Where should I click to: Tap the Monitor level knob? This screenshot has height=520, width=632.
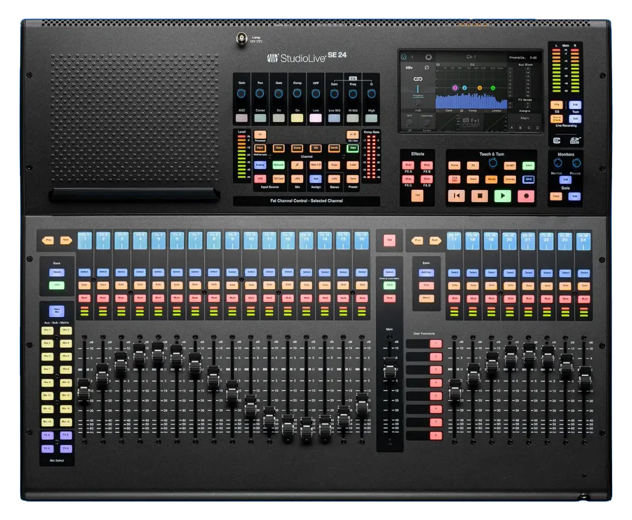558,163
